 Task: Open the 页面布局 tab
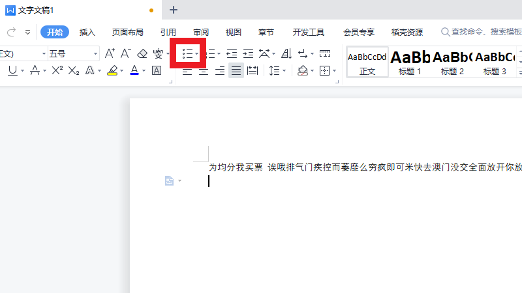point(127,32)
